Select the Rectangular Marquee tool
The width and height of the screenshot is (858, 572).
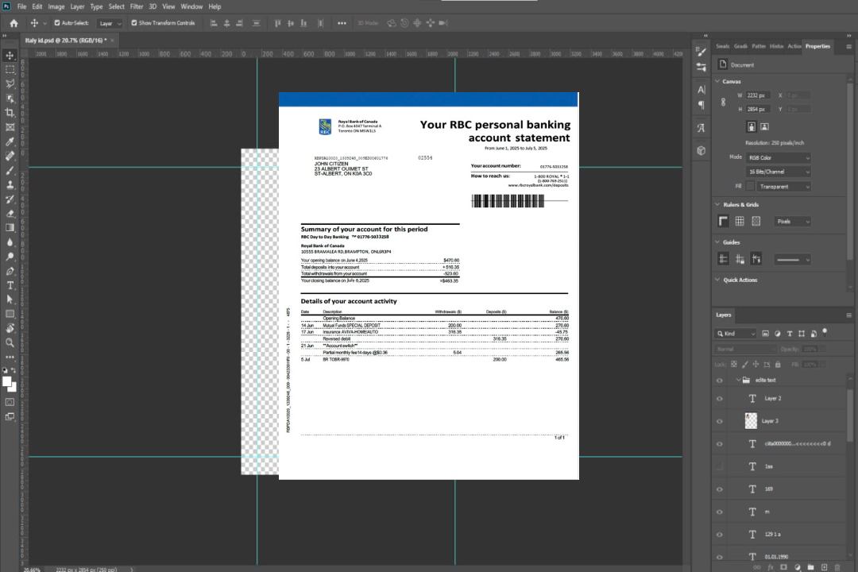[10, 70]
